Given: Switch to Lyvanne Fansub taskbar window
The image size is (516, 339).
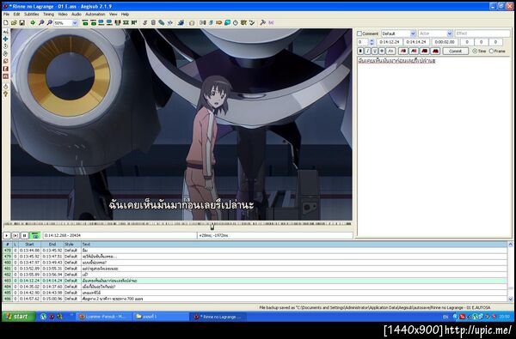Looking at the screenshot, I should [104, 317].
